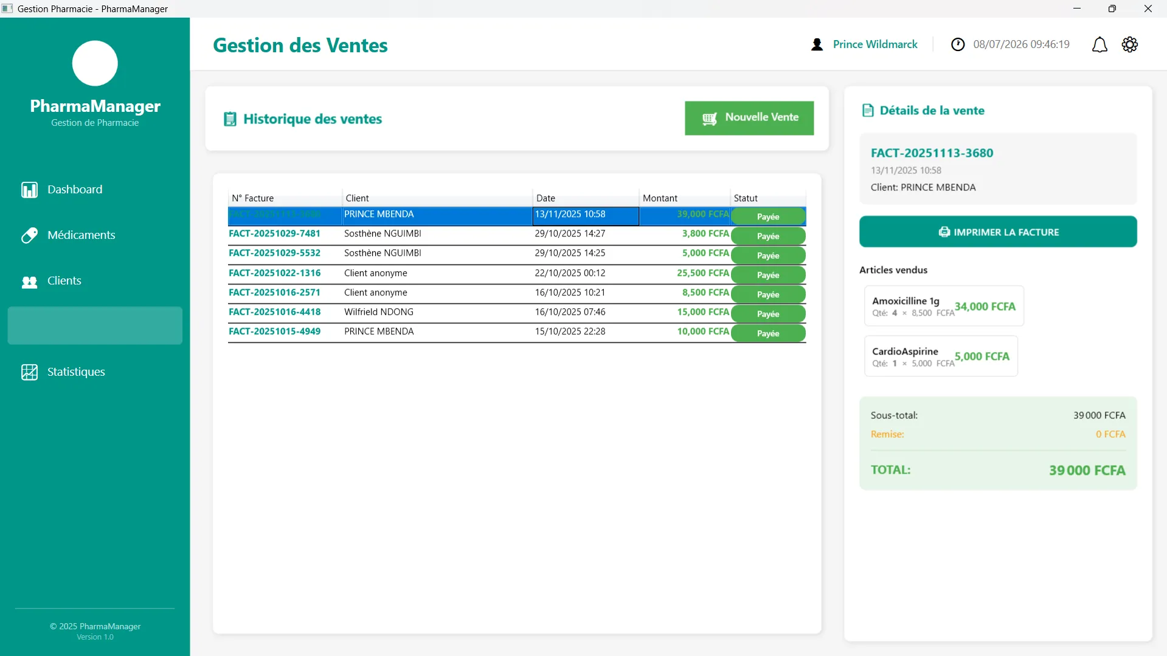This screenshot has height=656, width=1167.
Task: Click the Prince Wildmarck user name
Action: 875,44
